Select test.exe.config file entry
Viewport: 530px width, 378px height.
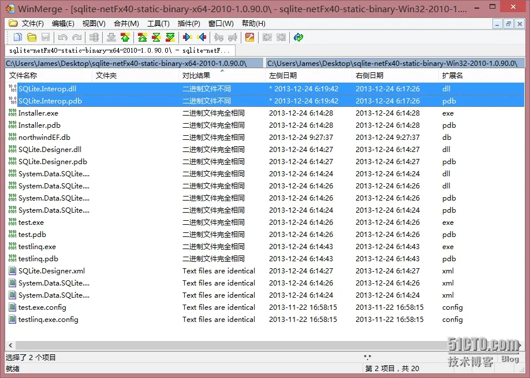tap(42, 307)
